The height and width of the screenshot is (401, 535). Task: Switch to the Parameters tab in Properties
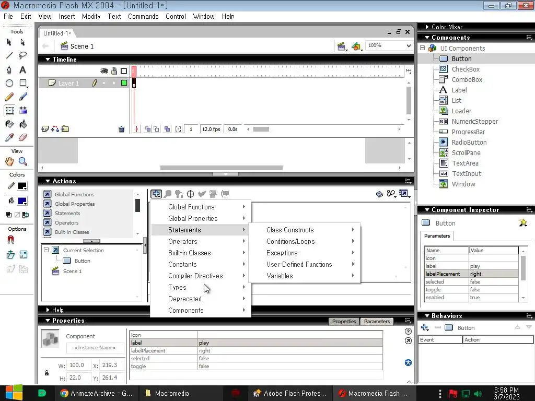tap(377, 321)
